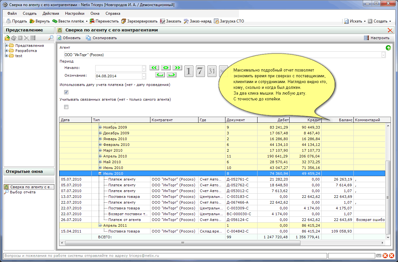398x262 pixels.
Task: Click the Обновить refresh button
Action: pyautogui.click(x=69, y=38)
